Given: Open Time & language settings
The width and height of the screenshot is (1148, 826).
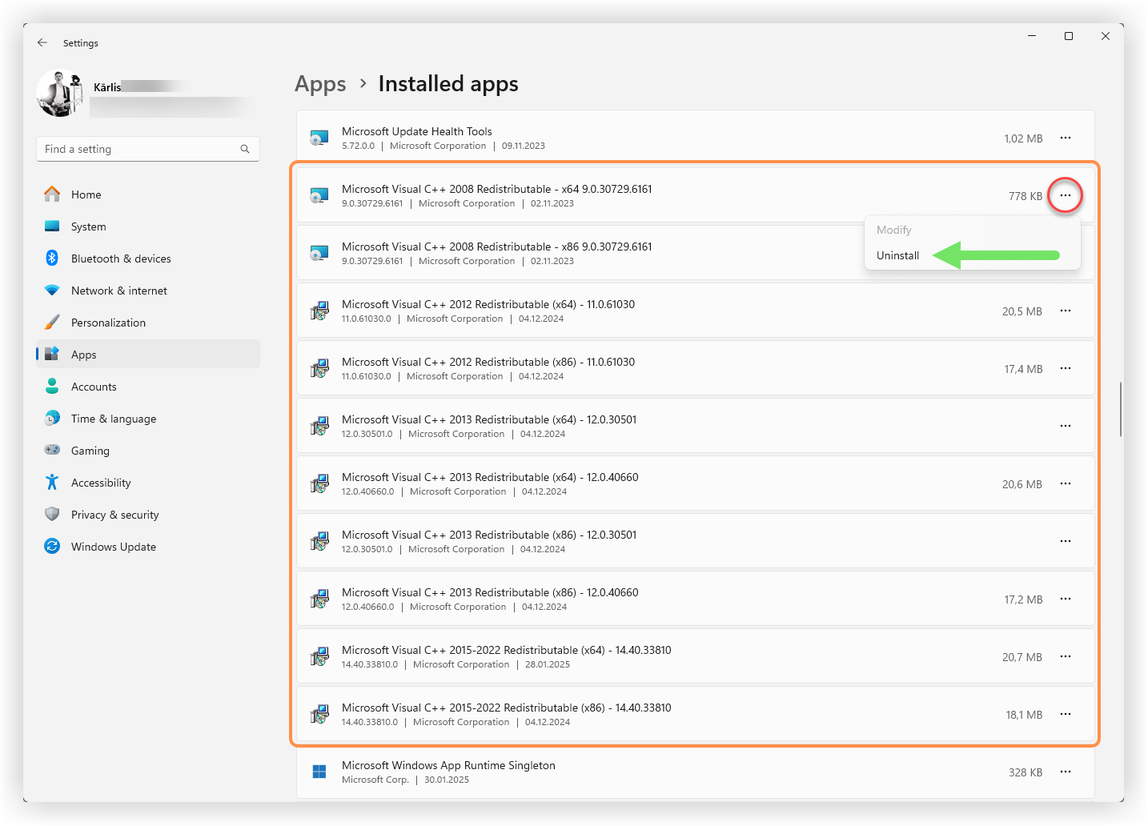Looking at the screenshot, I should coord(148,419).
